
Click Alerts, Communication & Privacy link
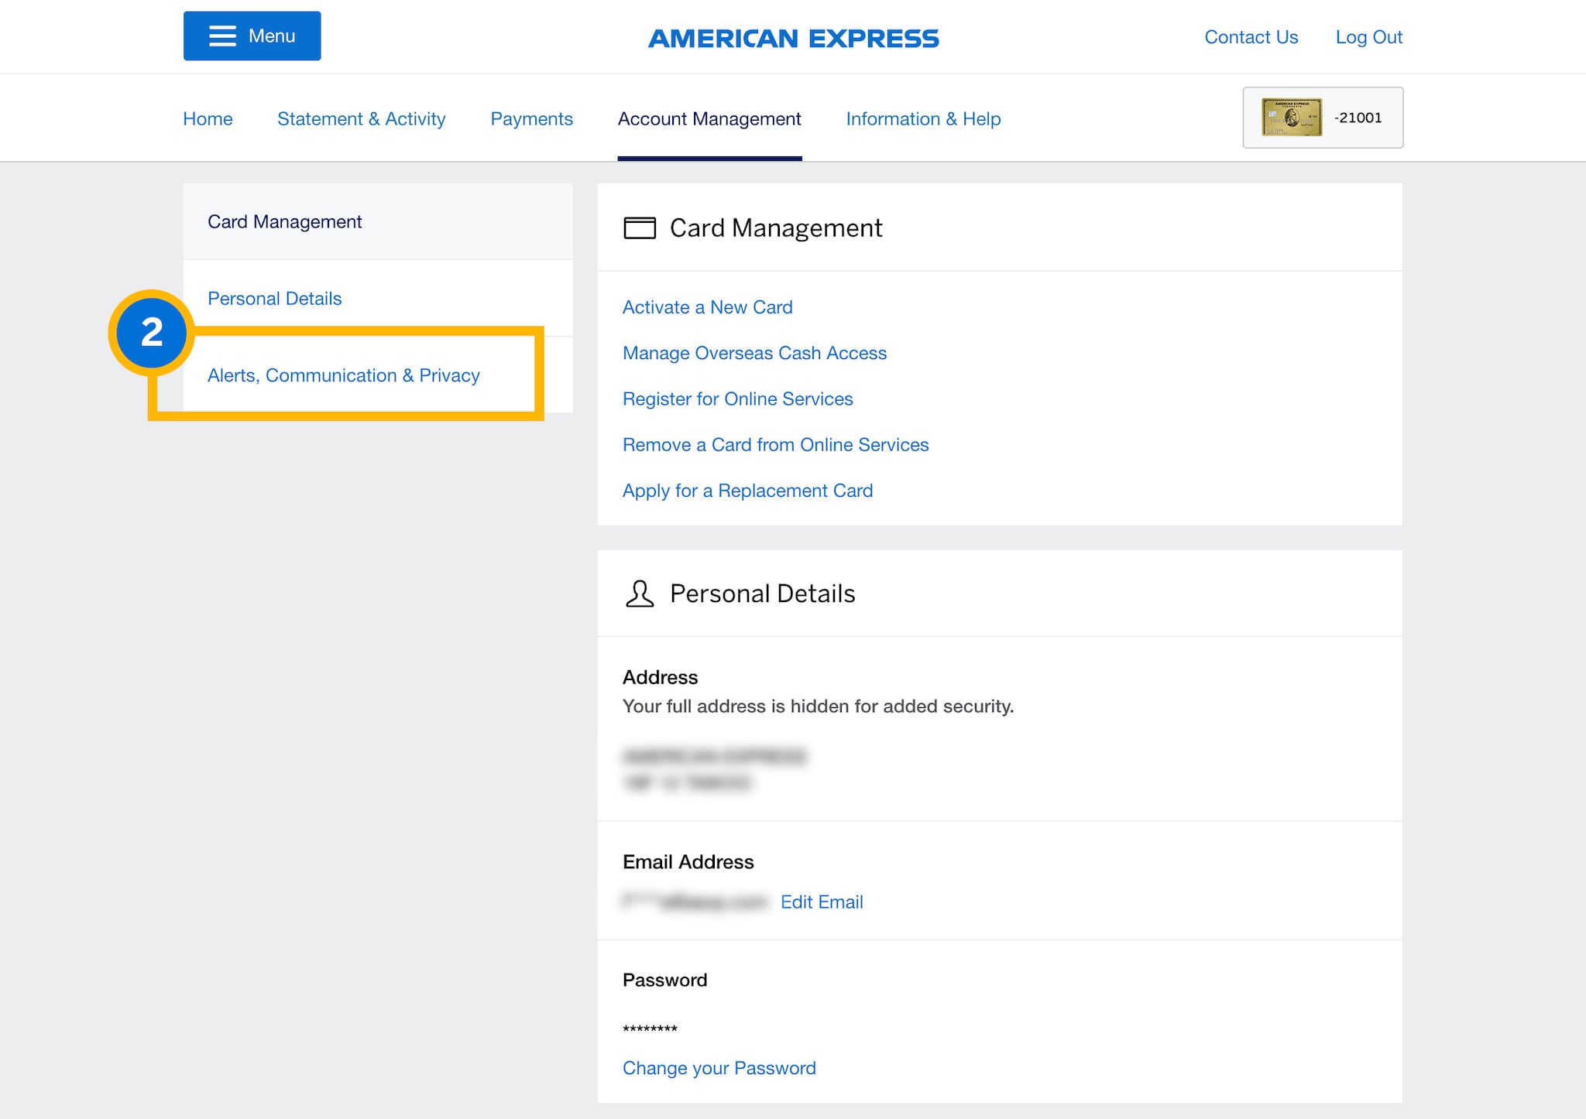point(343,375)
